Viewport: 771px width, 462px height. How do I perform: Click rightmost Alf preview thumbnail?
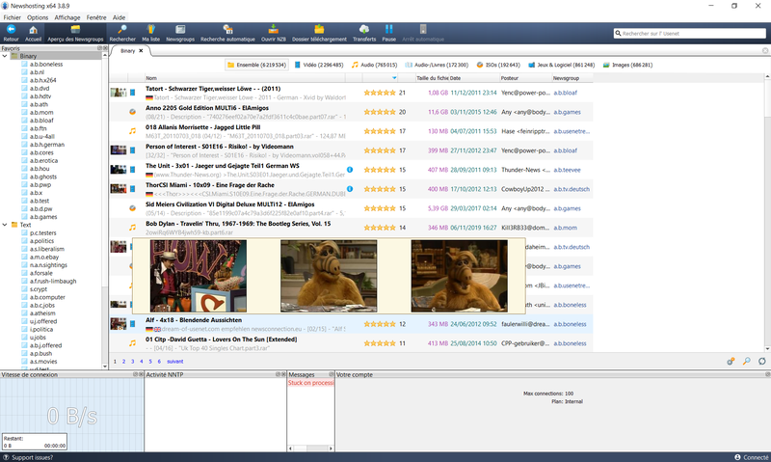coord(460,276)
